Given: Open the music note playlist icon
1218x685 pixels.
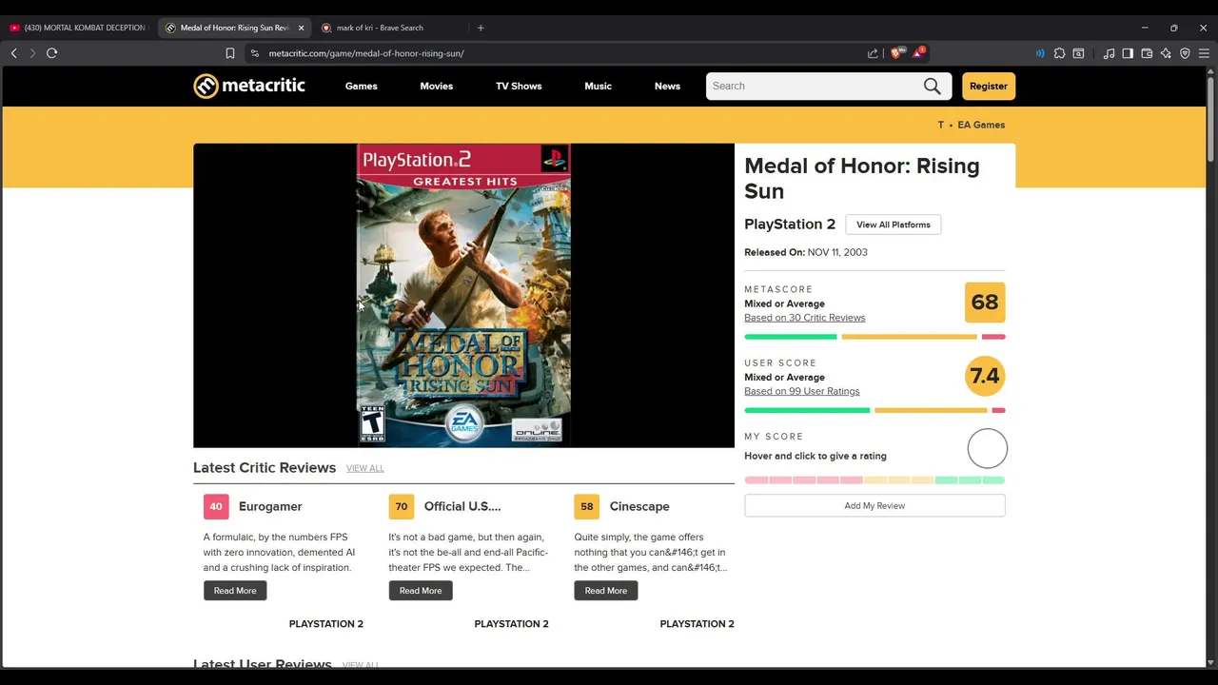Looking at the screenshot, I should (x=1109, y=53).
